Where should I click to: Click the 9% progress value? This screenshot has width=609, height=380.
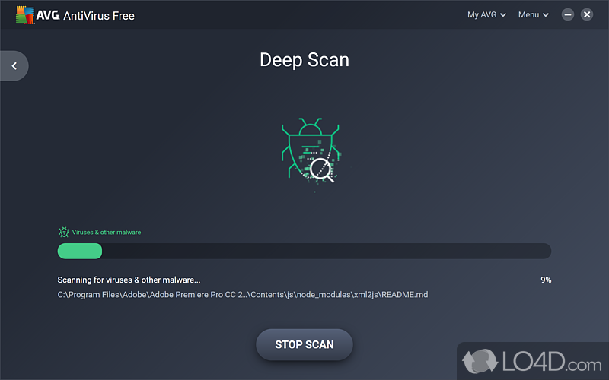click(x=546, y=280)
